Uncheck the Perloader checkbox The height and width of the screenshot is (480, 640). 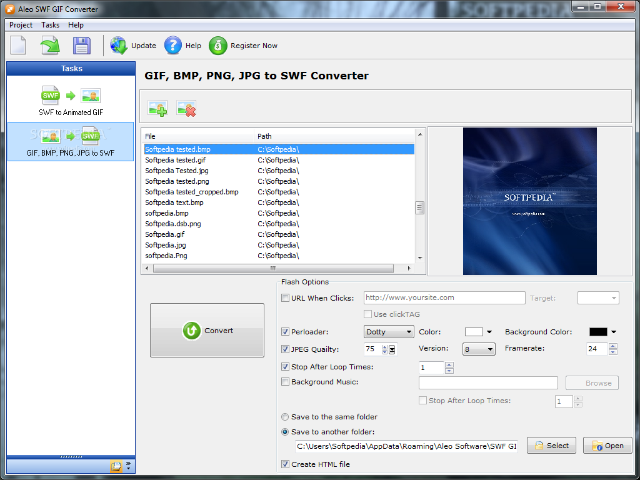pyautogui.click(x=285, y=332)
